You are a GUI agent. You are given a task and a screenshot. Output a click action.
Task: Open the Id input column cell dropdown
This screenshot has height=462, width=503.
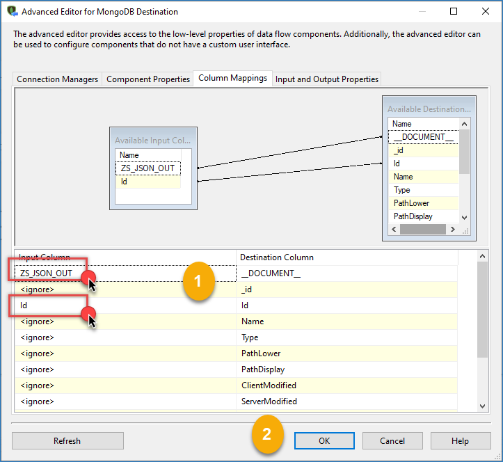click(x=125, y=305)
